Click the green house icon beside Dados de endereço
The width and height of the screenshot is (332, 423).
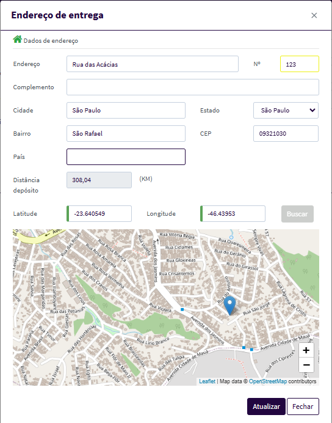tap(18, 39)
